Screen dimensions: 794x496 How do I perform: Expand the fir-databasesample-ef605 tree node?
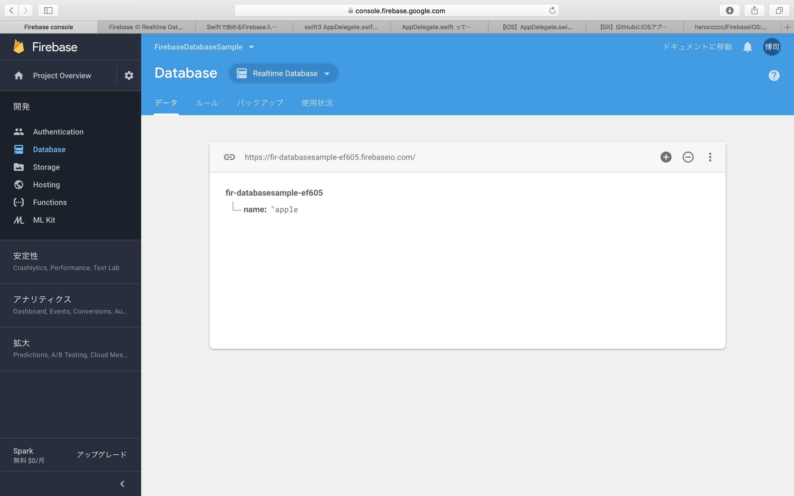pos(274,193)
